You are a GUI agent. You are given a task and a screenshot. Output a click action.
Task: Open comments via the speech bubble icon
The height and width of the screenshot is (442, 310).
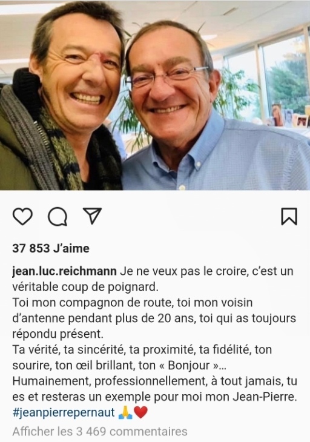(x=58, y=217)
